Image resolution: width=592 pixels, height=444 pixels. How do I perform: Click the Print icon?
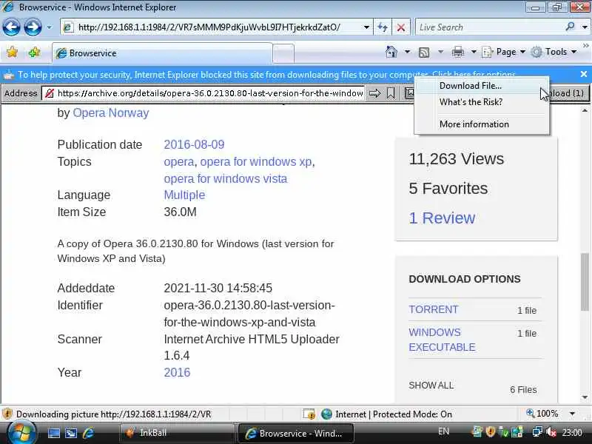(457, 52)
